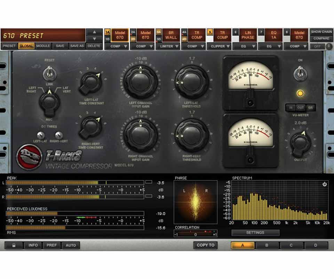Select the PRESET mode tab
The width and height of the screenshot is (334, 279).
tap(9, 46)
